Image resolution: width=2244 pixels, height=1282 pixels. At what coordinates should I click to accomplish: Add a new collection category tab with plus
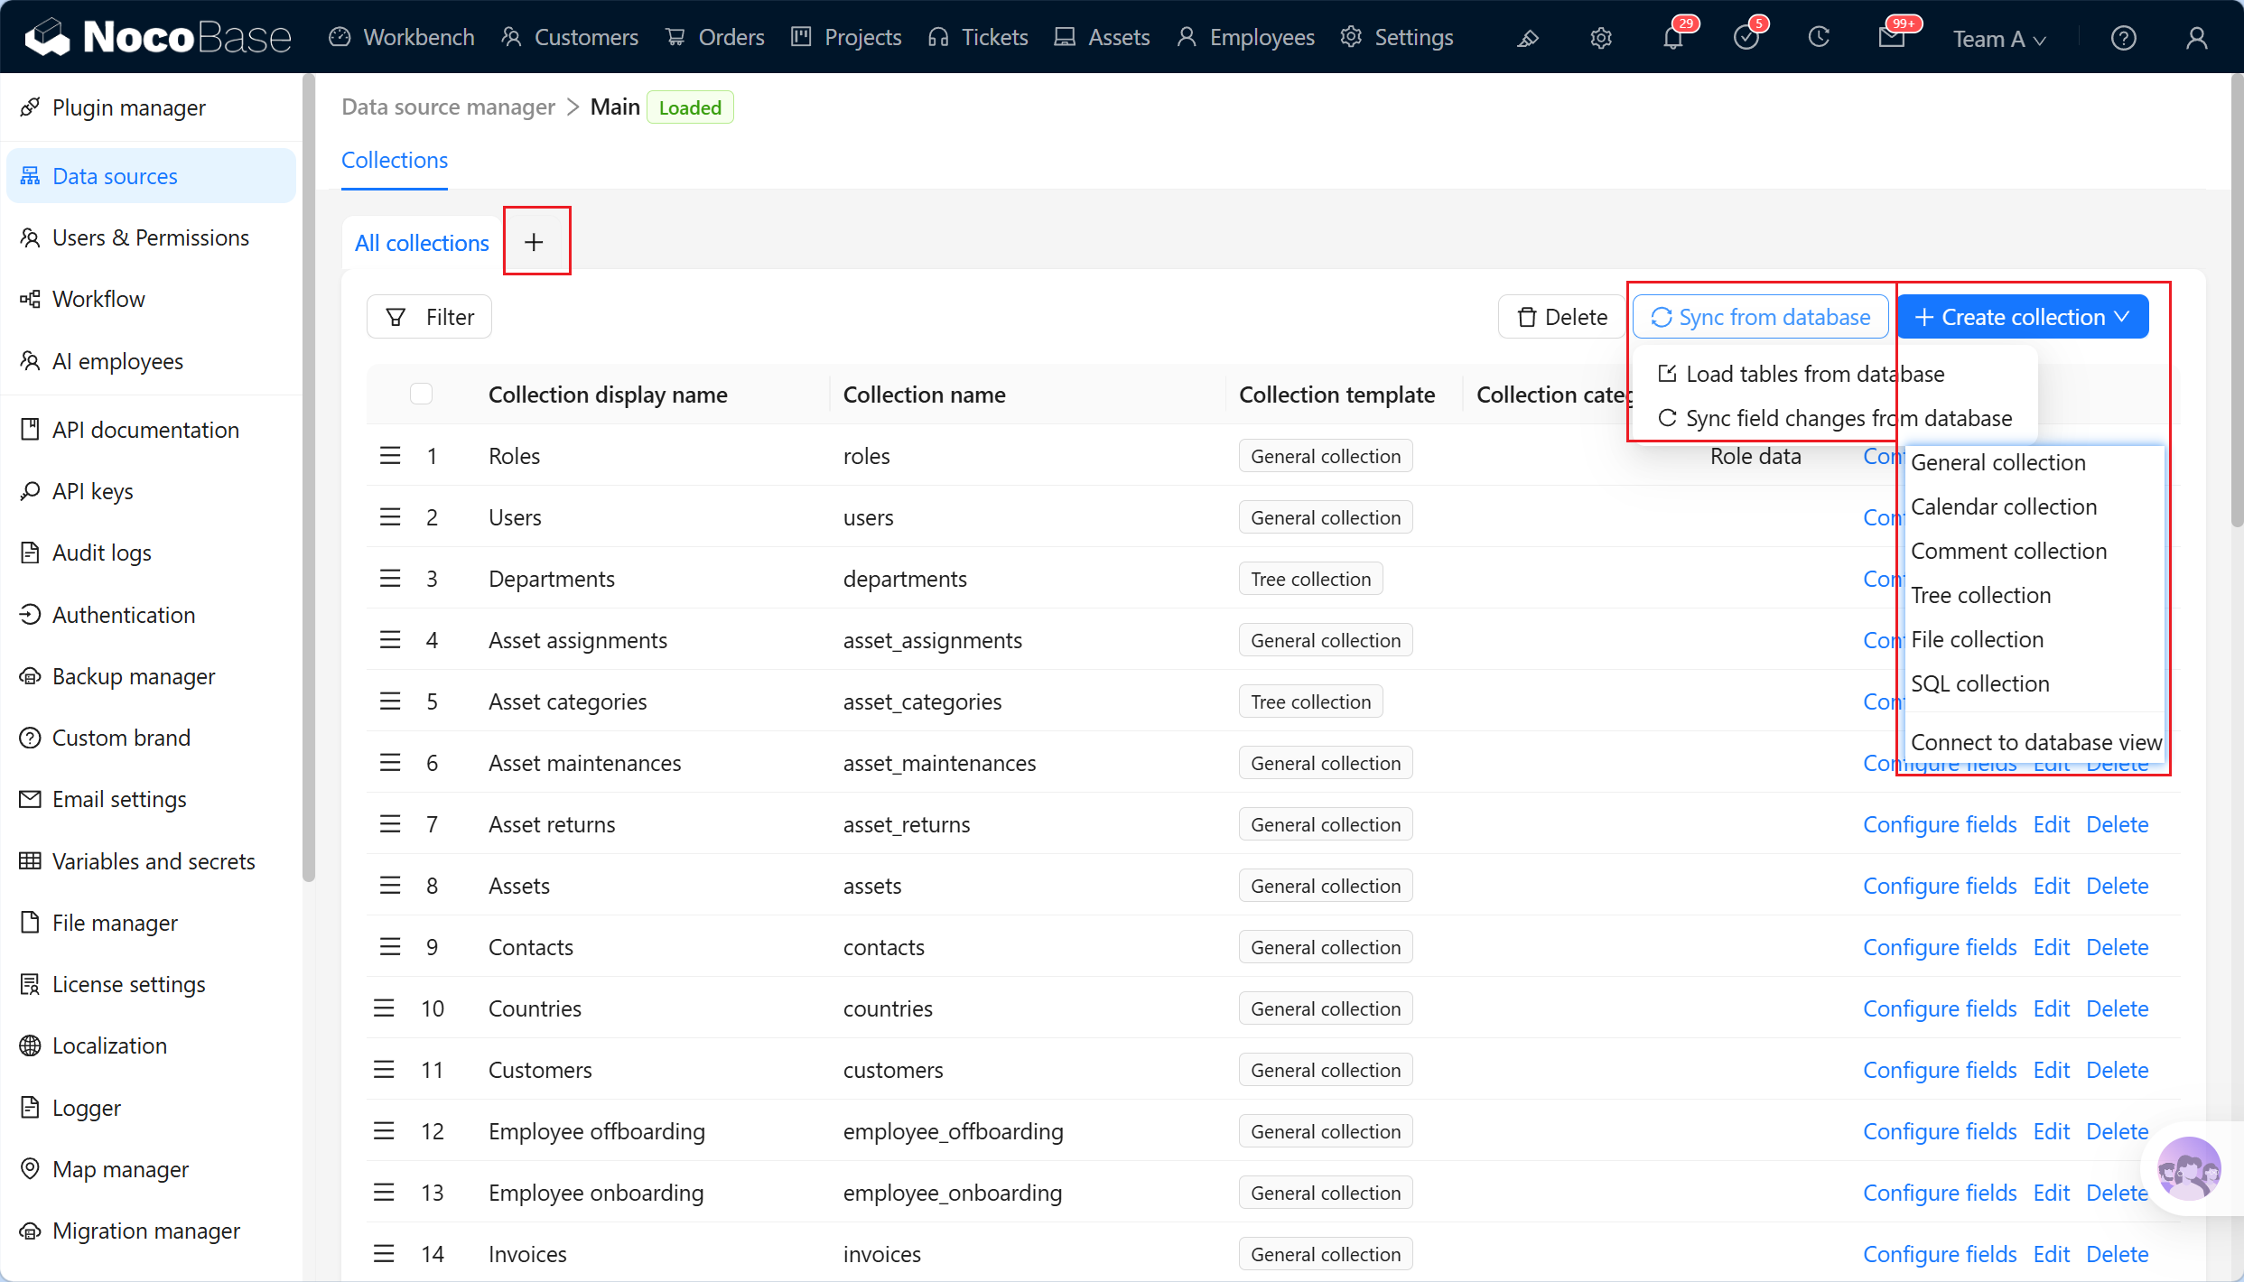(x=535, y=242)
